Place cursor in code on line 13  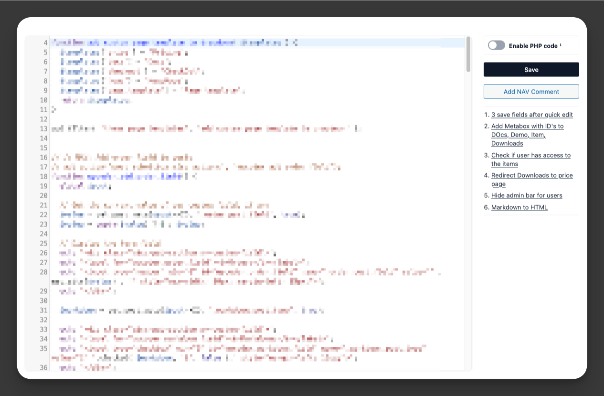[205, 129]
